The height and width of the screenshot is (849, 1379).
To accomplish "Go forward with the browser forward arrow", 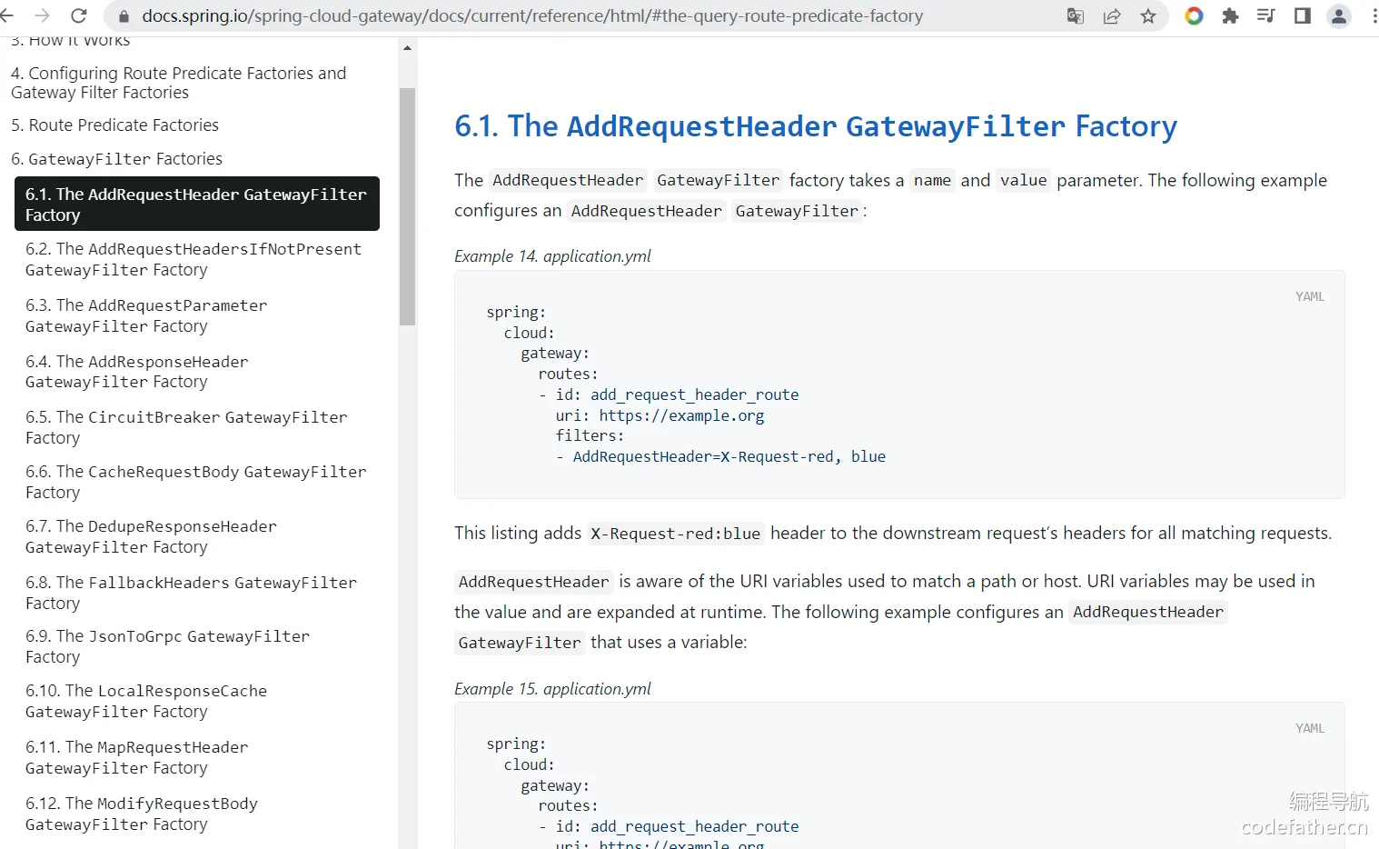I will 42,15.
